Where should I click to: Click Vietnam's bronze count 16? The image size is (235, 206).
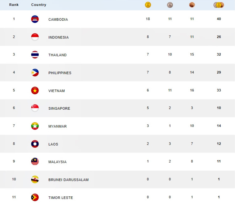[192, 90]
